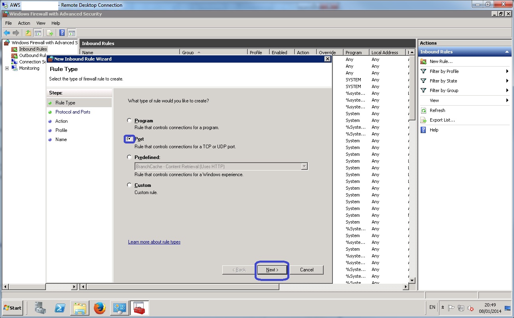Click the network tray icon
The image size is (514, 318).
[x=461, y=308]
